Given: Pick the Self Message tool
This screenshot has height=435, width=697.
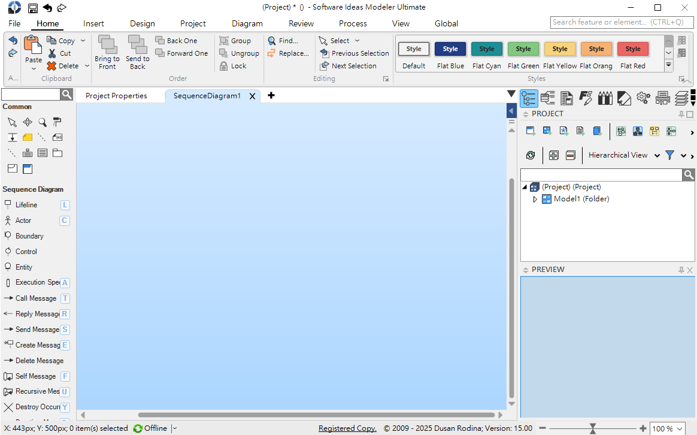Looking at the screenshot, I should coord(35,376).
